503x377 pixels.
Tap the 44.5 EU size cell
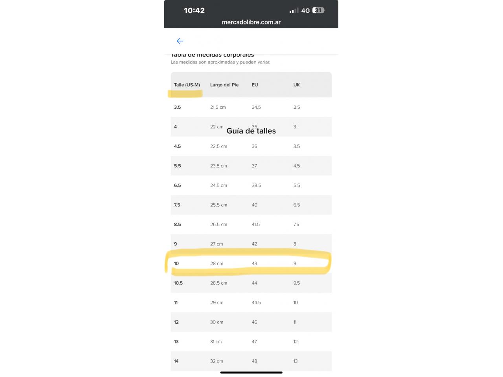click(x=256, y=303)
